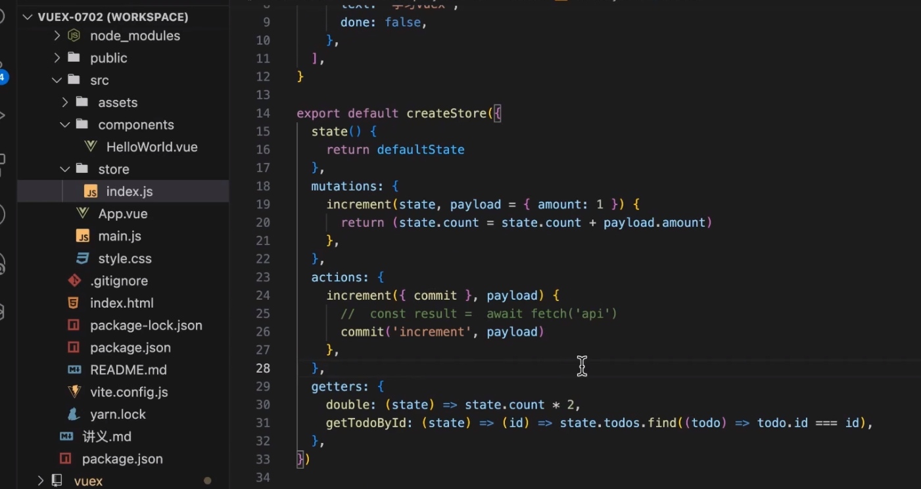Click the assets folder icon

pyautogui.click(x=82, y=102)
